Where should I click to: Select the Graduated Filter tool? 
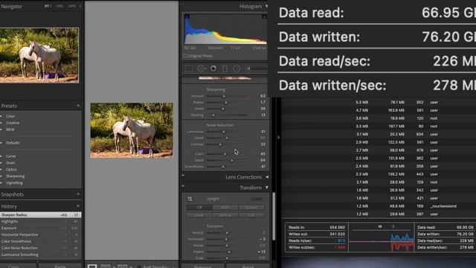point(225,68)
